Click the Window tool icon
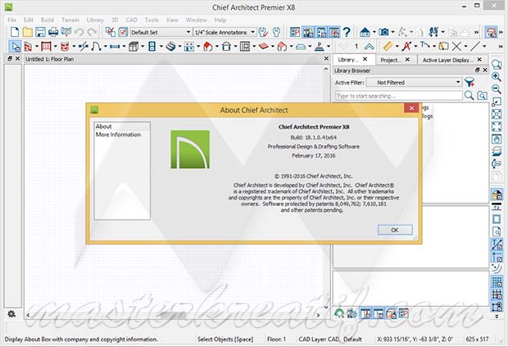The image size is (508, 347). [115, 47]
